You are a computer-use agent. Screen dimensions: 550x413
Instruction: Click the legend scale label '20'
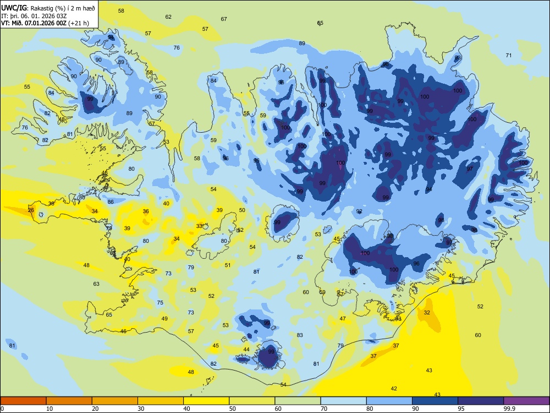click(x=95, y=409)
